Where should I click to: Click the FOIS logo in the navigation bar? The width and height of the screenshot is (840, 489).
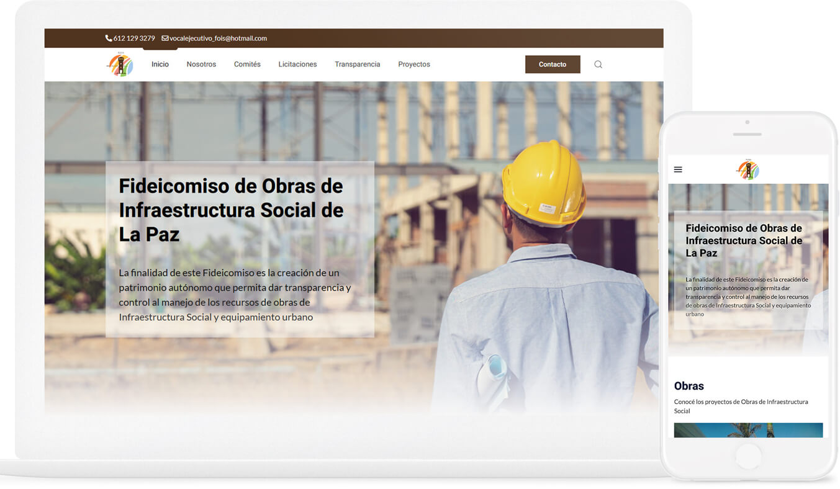pos(120,64)
